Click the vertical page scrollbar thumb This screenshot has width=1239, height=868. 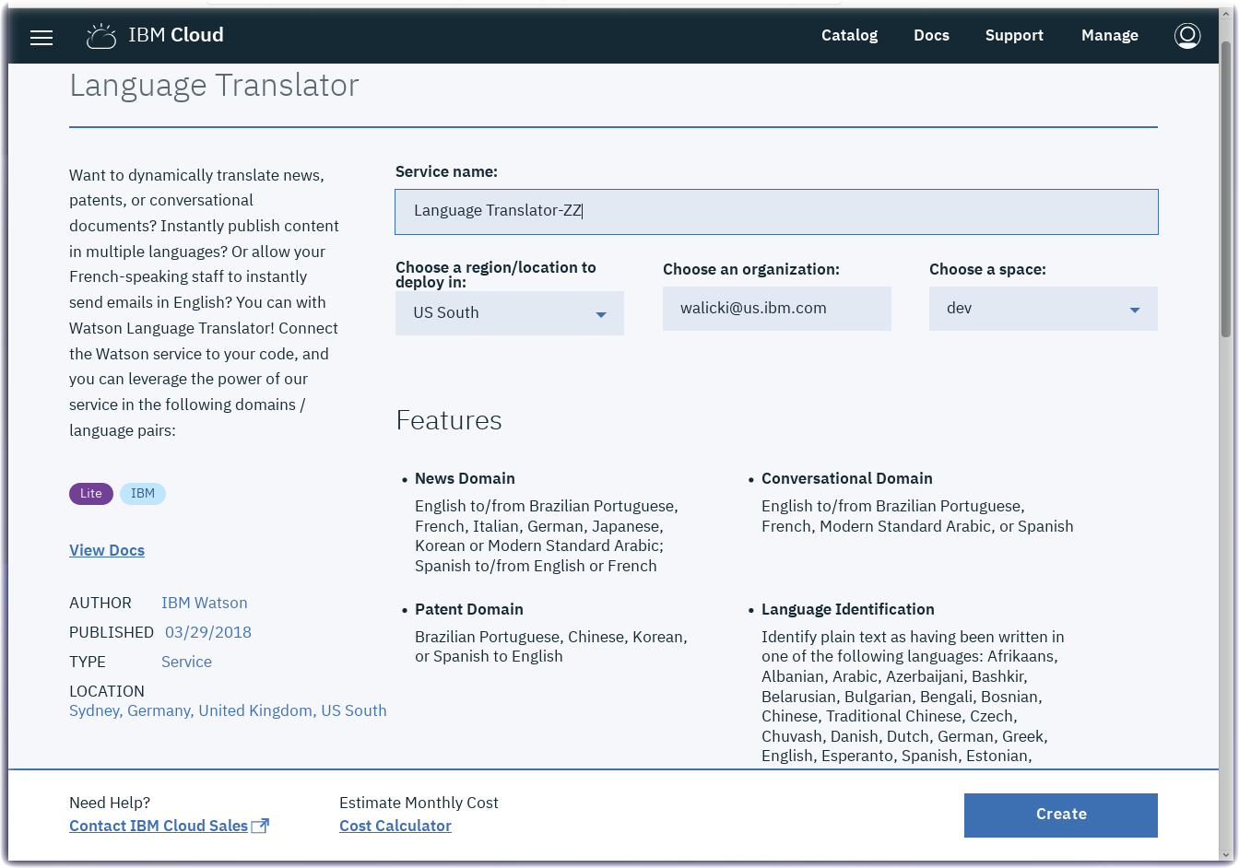1226,190
